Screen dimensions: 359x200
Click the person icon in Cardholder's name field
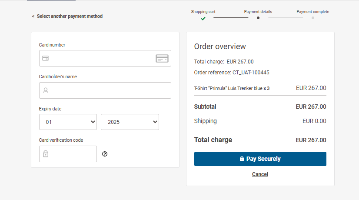(46, 90)
